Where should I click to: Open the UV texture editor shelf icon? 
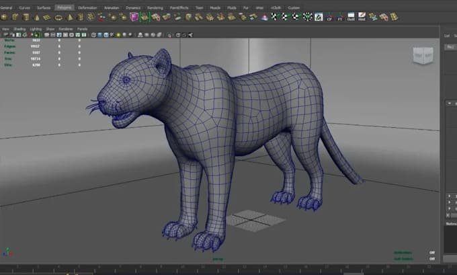tap(319, 17)
